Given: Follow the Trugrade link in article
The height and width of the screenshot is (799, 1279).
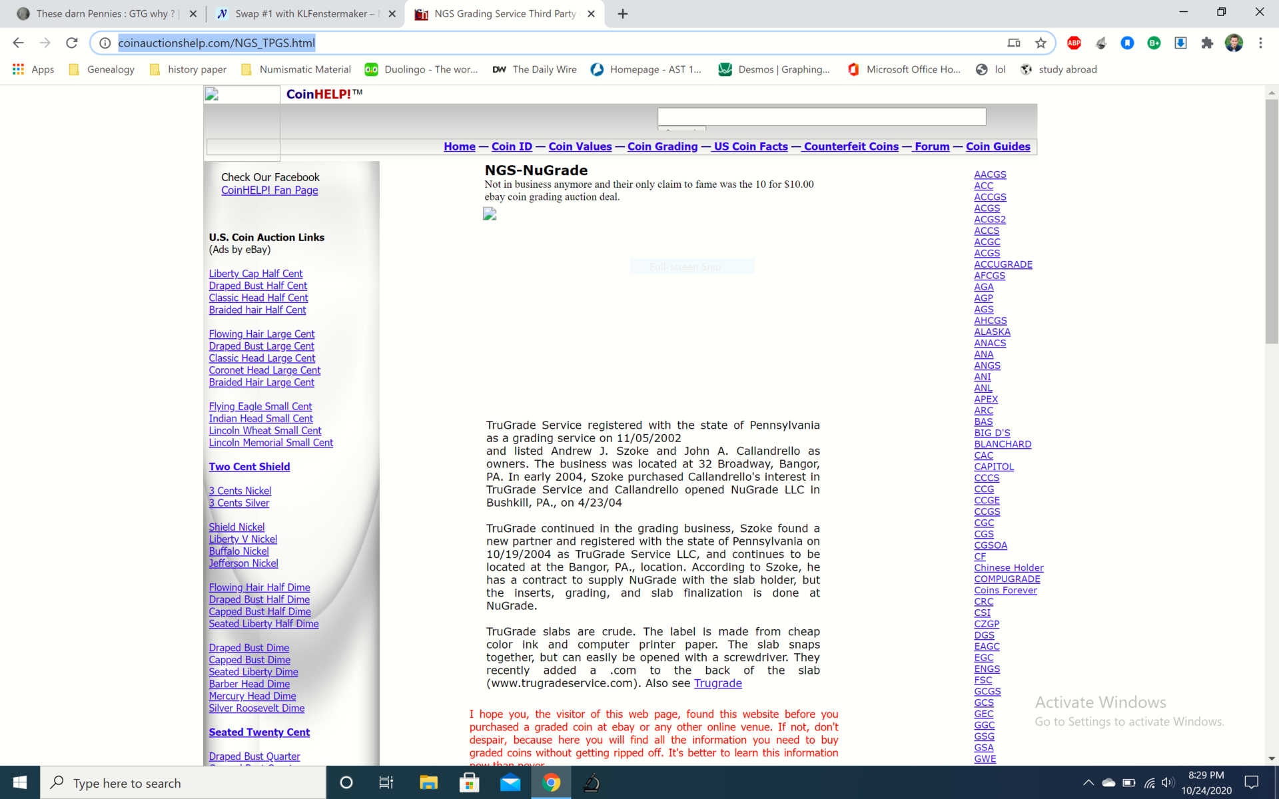Looking at the screenshot, I should click(x=717, y=683).
